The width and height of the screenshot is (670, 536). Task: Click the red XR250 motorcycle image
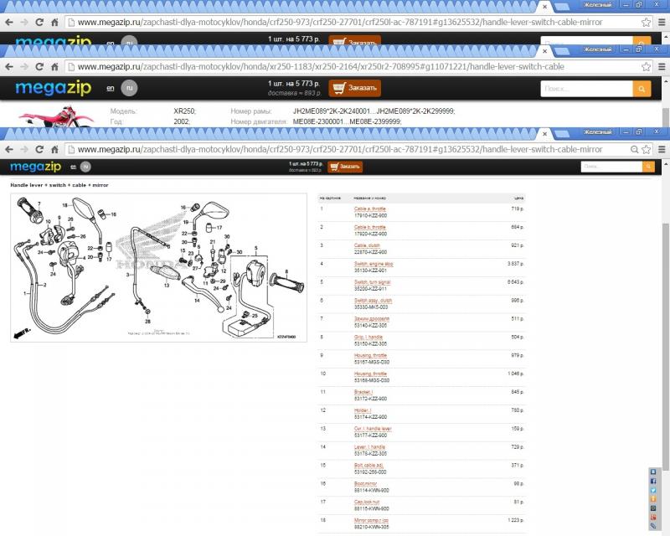click(x=57, y=117)
